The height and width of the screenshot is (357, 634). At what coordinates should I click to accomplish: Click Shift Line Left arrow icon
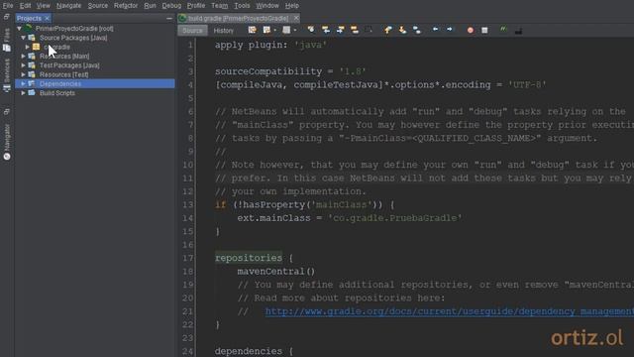click(435, 29)
